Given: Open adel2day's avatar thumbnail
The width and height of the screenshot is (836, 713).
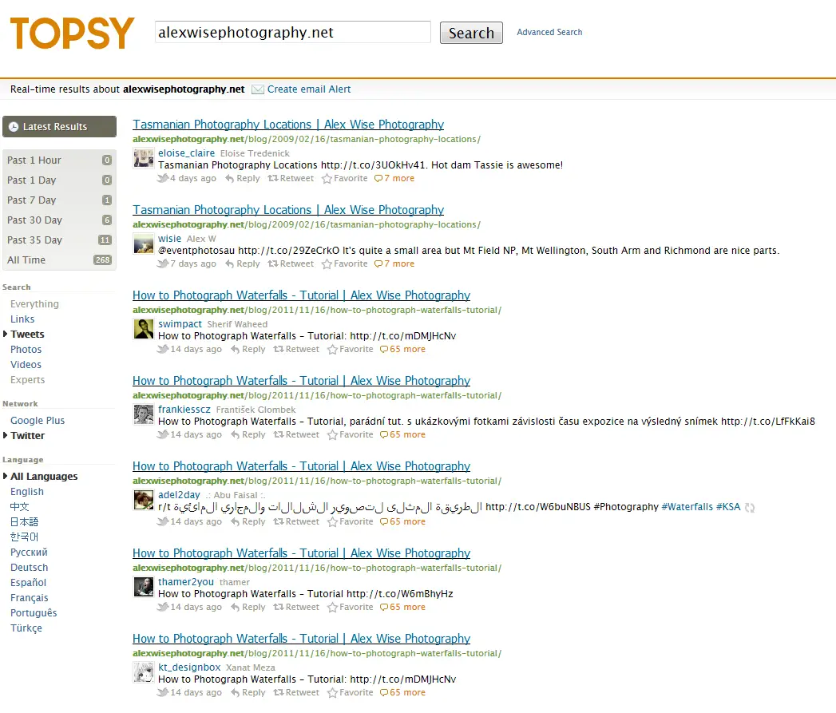Looking at the screenshot, I should pos(144,500).
